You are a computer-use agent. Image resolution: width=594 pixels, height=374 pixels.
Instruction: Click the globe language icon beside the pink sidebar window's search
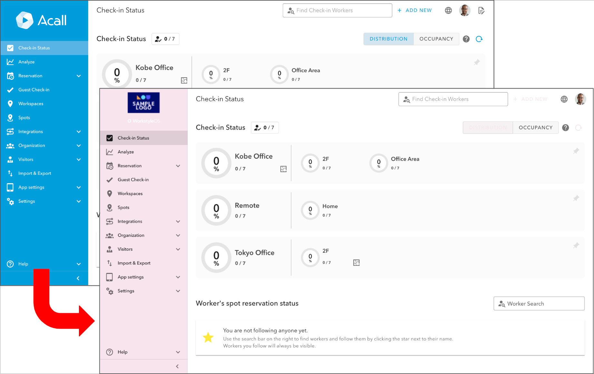pos(564,99)
